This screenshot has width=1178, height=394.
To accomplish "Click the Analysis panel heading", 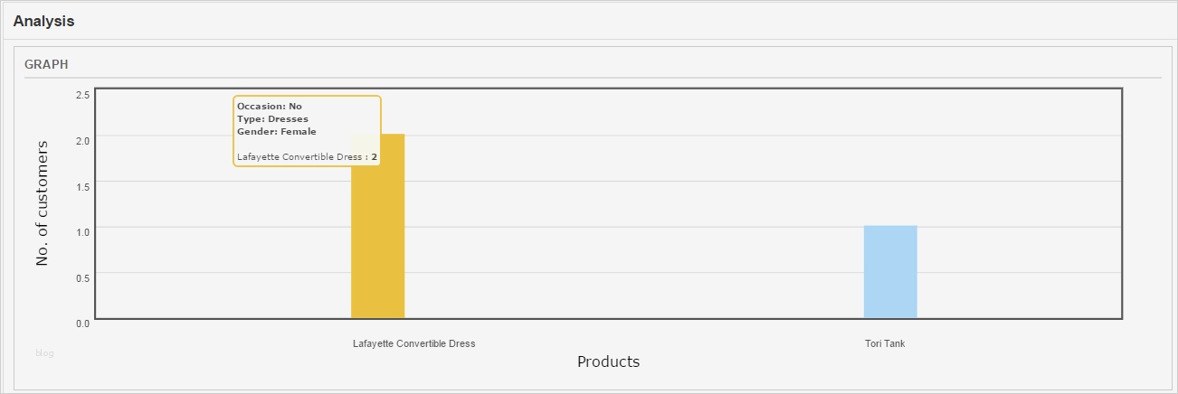I will (43, 21).
